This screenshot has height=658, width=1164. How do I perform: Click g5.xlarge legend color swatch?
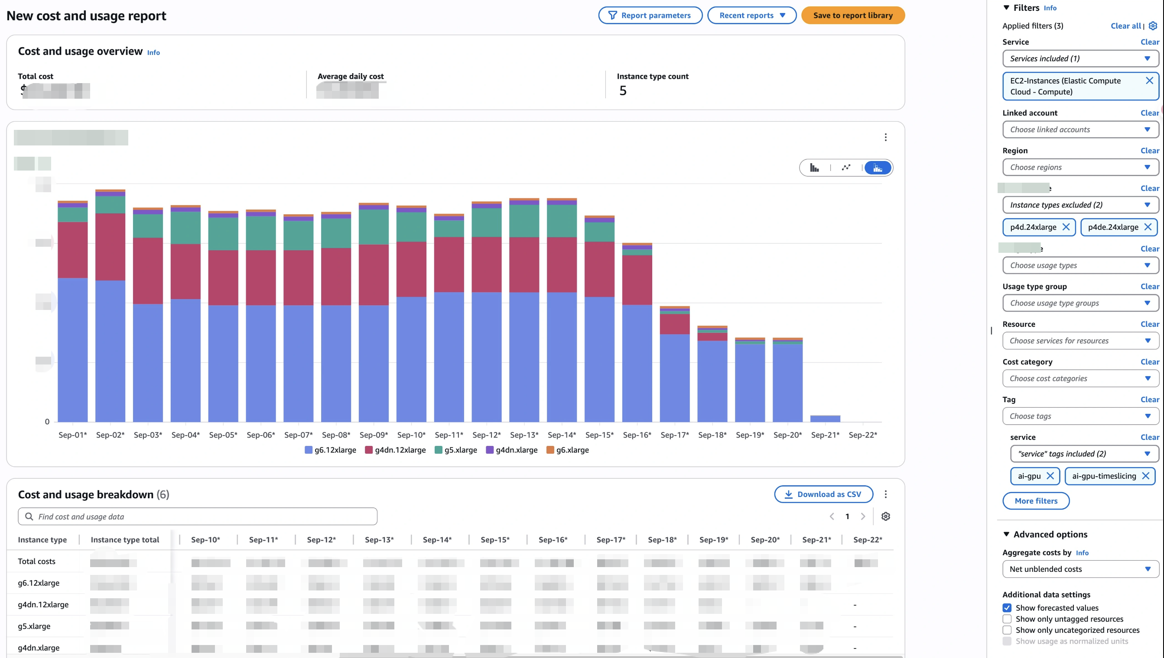[439, 450]
